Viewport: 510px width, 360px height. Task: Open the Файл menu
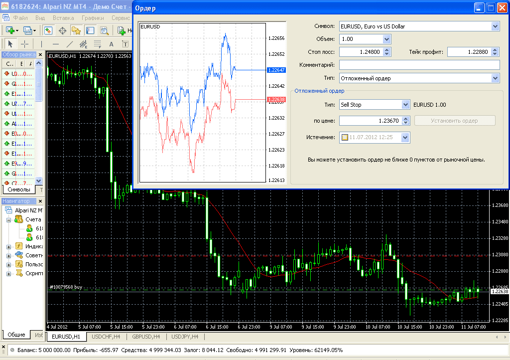[x=20, y=18]
